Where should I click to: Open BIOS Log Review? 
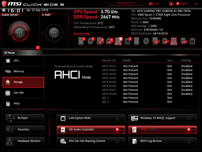click(x=162, y=141)
